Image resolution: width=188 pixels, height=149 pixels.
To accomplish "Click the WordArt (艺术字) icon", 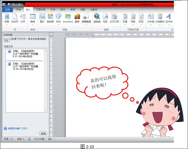I will click(x=169, y=16).
